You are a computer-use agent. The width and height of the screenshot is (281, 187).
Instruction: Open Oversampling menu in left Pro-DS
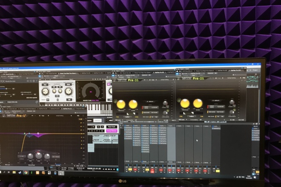(132, 120)
